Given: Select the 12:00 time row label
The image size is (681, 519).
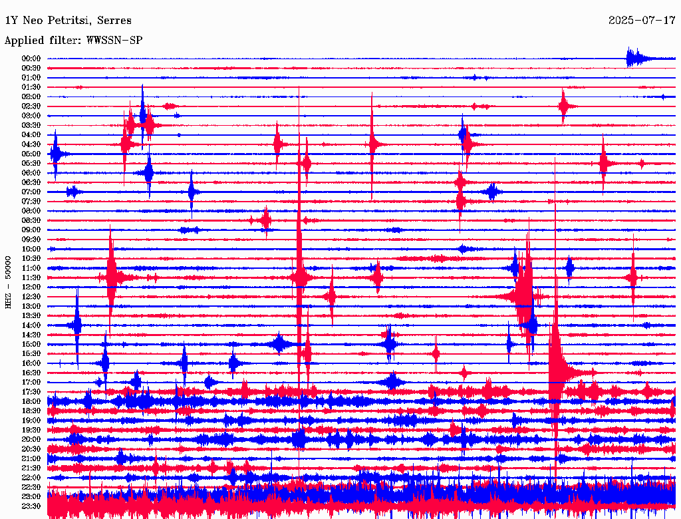Looking at the screenshot, I should click(31, 287).
